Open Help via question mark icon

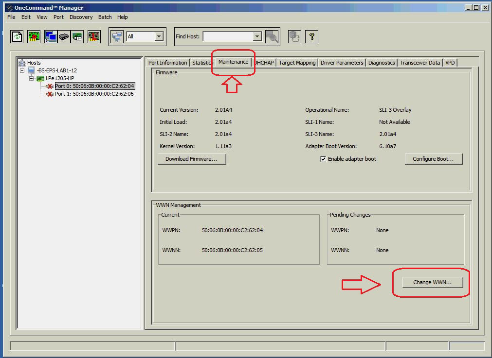311,36
